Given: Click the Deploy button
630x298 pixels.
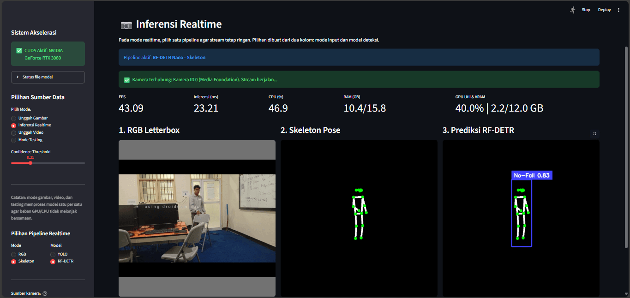Looking at the screenshot, I should 604,10.
